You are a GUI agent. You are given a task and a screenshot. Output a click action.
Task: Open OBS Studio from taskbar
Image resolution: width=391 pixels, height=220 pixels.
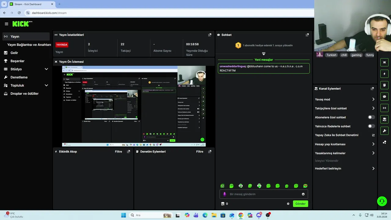[268, 215]
